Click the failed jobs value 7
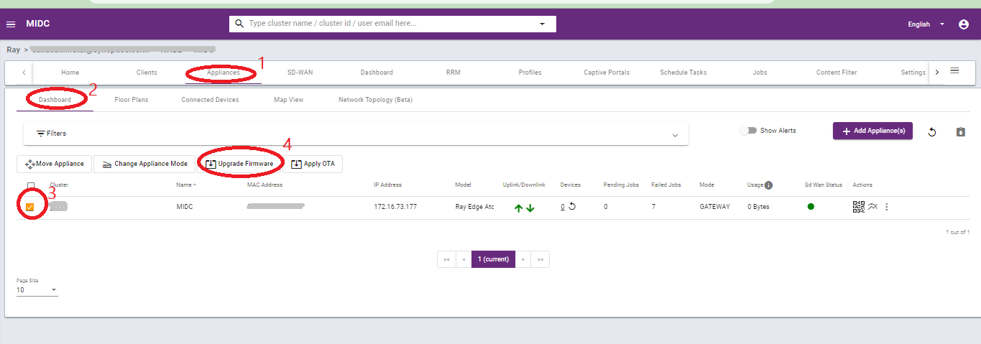The height and width of the screenshot is (344, 981). tap(653, 207)
